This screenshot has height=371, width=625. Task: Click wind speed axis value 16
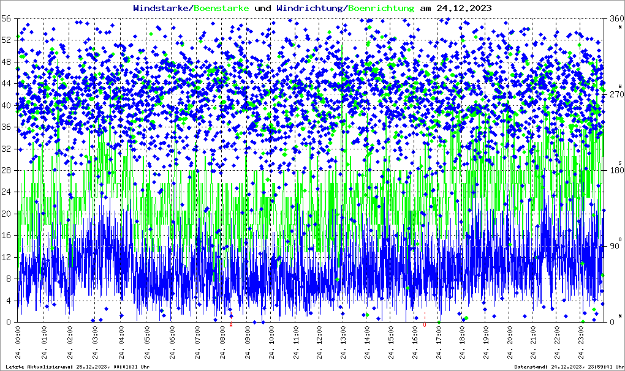tap(6, 236)
